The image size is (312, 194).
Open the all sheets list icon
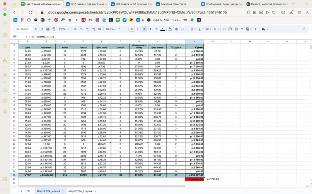click(x=28, y=191)
